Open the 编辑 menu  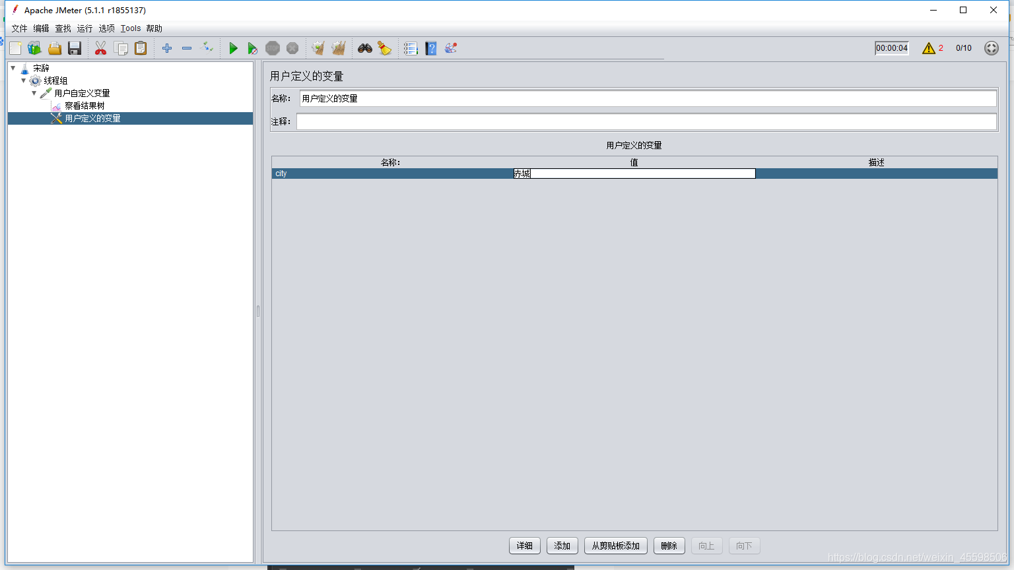[x=41, y=28]
